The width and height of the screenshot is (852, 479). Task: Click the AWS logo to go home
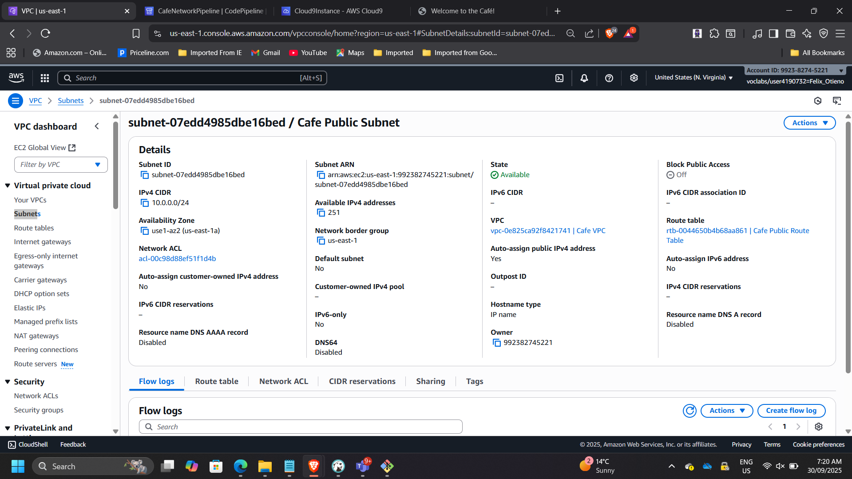(x=16, y=78)
